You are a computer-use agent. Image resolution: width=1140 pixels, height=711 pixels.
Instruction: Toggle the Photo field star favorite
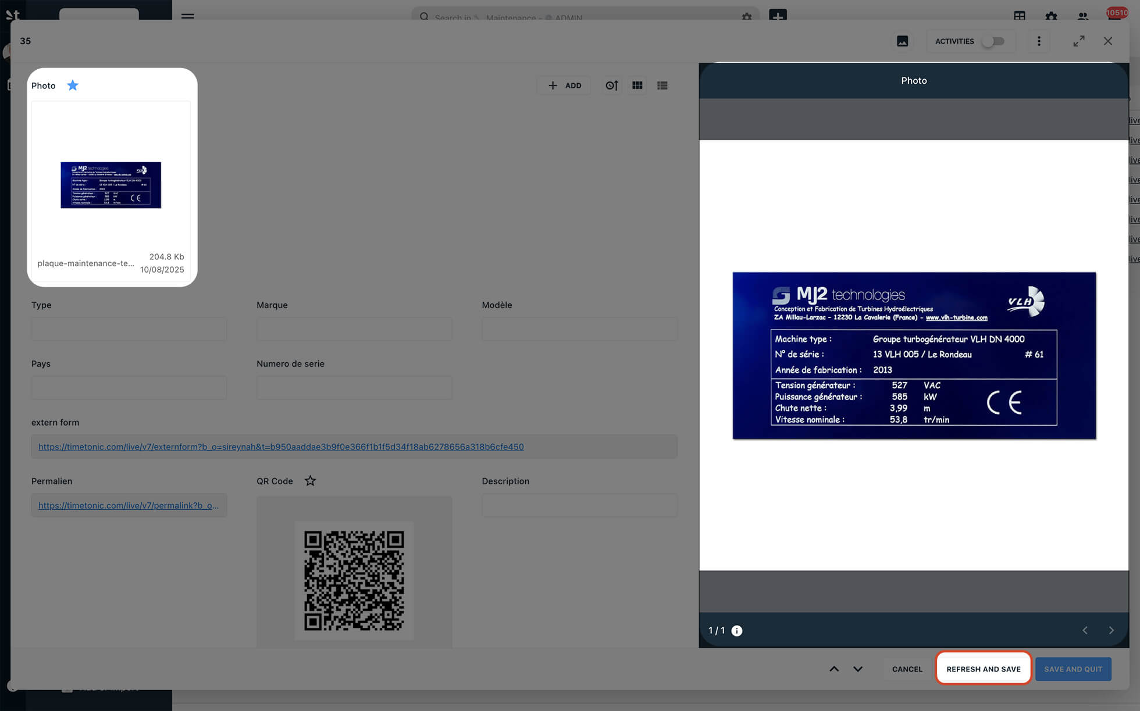(73, 85)
